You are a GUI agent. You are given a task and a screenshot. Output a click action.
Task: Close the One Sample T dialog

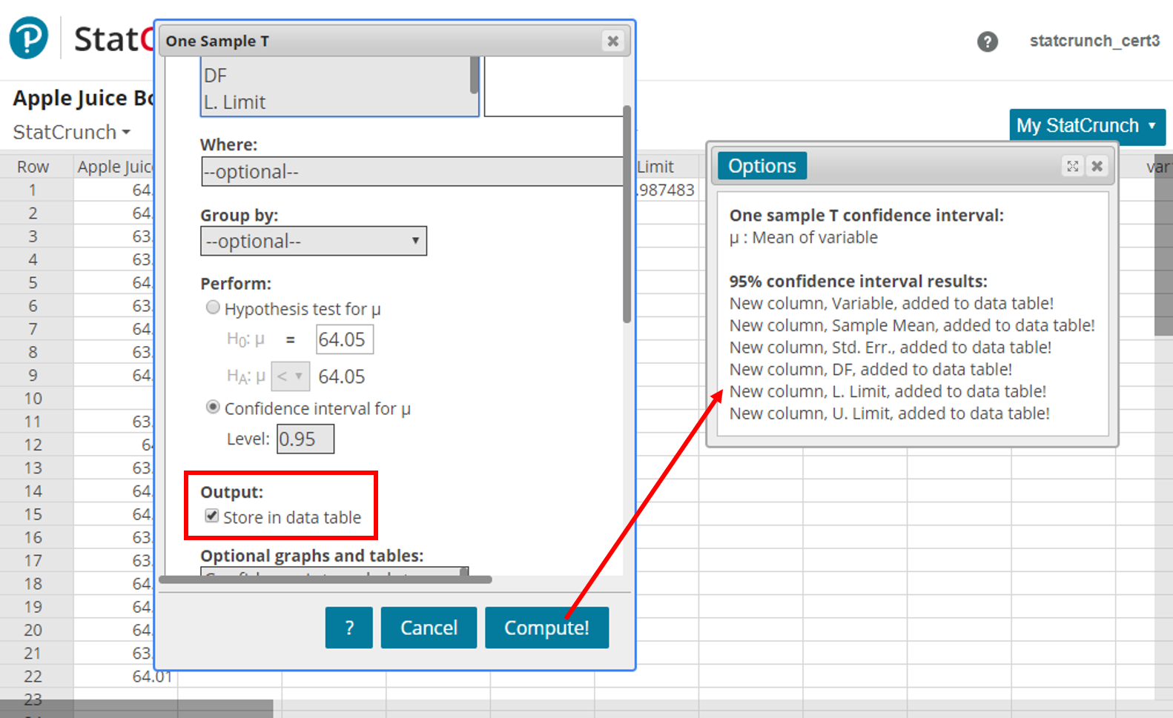pyautogui.click(x=612, y=41)
